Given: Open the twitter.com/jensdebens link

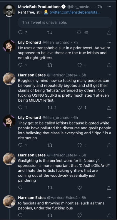Looking at the screenshot, I should point(75,12).
